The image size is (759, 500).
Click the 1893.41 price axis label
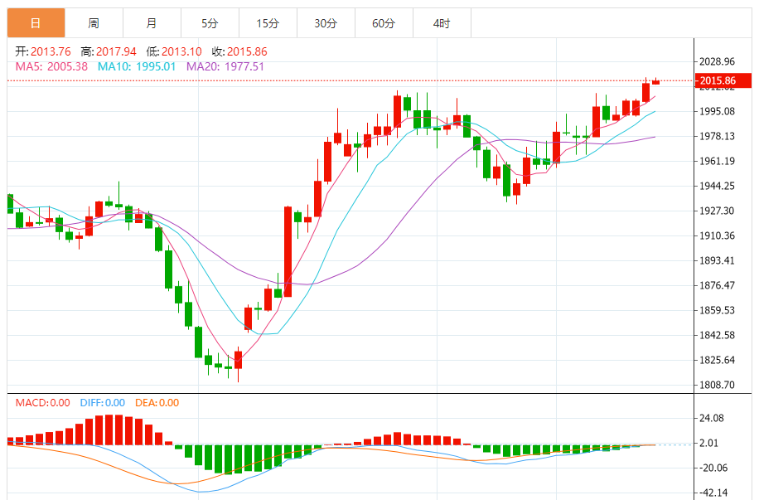(717, 260)
